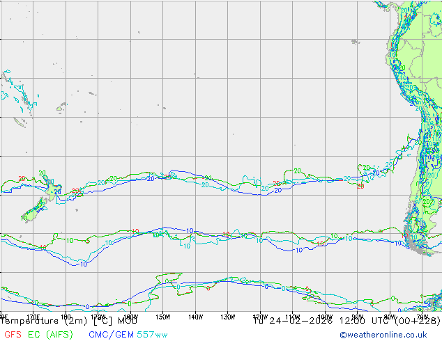
Task: Click the 140W longitude axis label
Action: tap(195, 317)
